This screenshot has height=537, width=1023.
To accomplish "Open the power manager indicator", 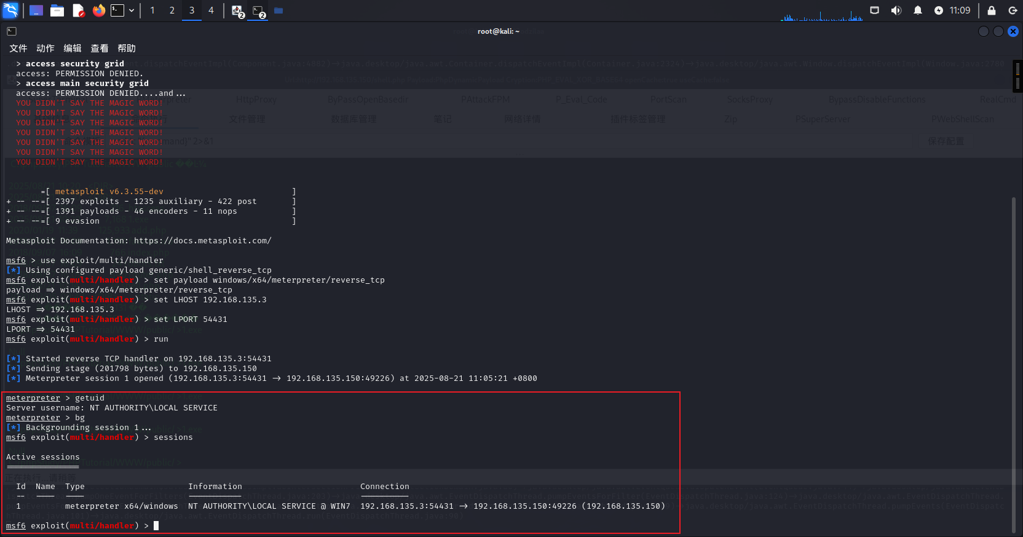I will (x=938, y=10).
